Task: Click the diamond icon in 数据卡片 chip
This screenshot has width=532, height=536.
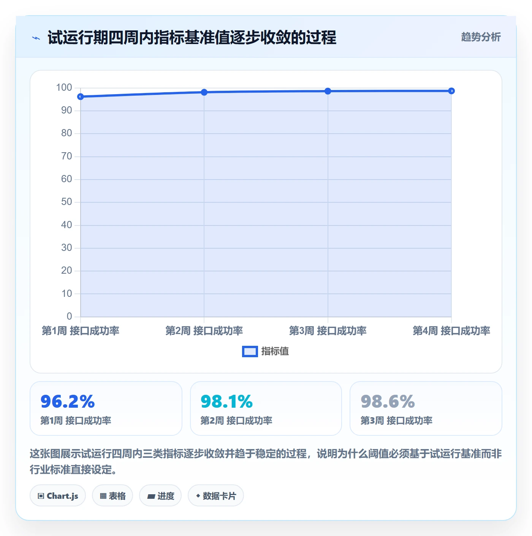Action: 198,496
